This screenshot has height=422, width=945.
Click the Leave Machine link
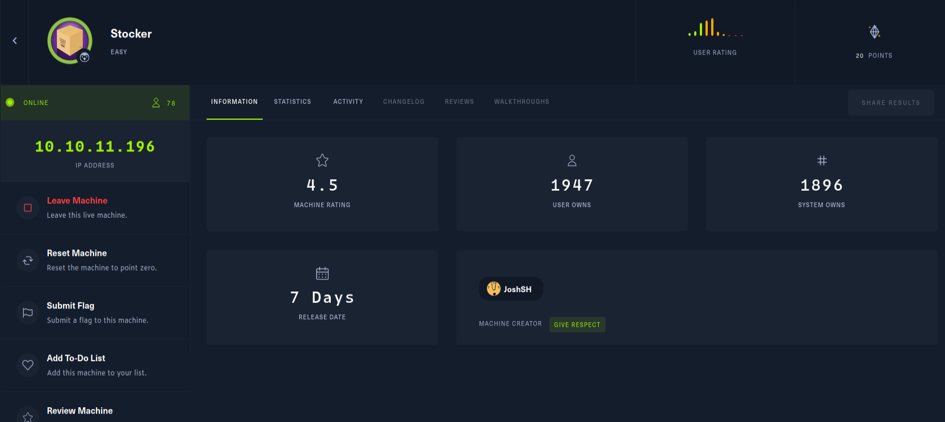click(77, 201)
